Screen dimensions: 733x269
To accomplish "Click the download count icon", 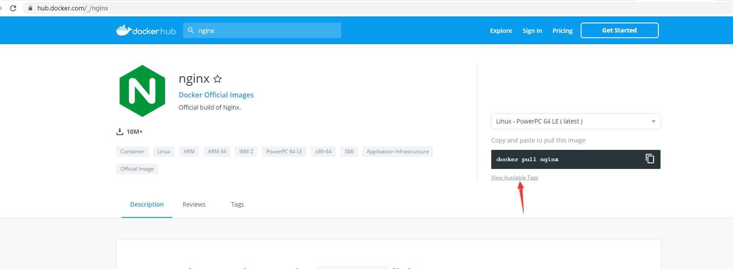I will pos(120,132).
